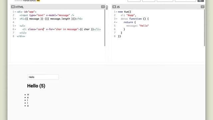Expand the collapsed CSS panel tab
The height and width of the screenshot is (120, 213).
click(107, 7)
